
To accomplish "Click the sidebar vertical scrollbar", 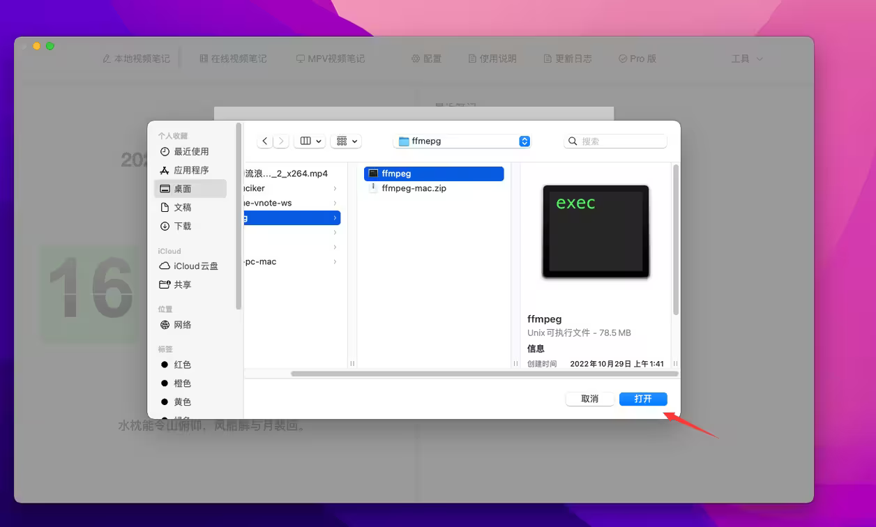I will tap(239, 216).
